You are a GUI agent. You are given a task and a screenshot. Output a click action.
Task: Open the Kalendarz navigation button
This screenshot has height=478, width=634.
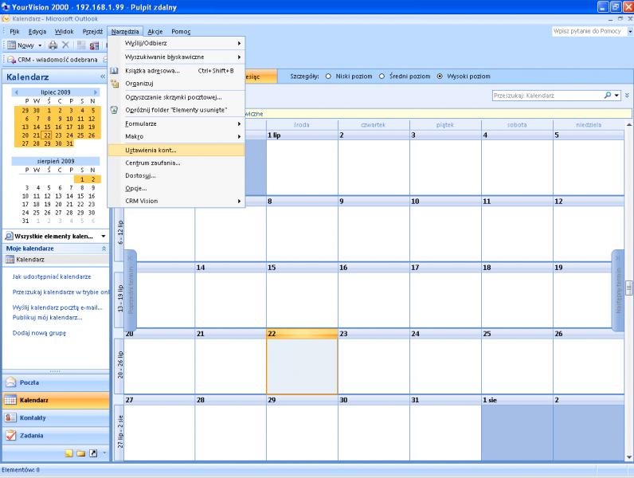click(56, 401)
